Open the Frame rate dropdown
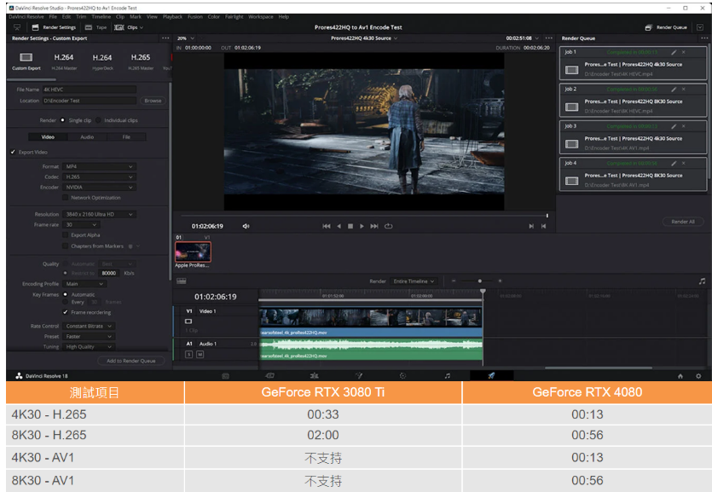Screen dimensions: 712x492 [x=81, y=224]
